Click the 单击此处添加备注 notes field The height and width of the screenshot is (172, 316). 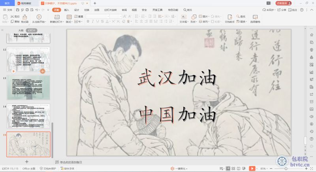pyautogui.click(x=71, y=162)
